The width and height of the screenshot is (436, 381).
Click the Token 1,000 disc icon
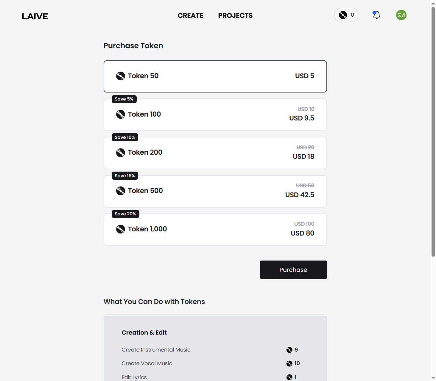pos(121,229)
